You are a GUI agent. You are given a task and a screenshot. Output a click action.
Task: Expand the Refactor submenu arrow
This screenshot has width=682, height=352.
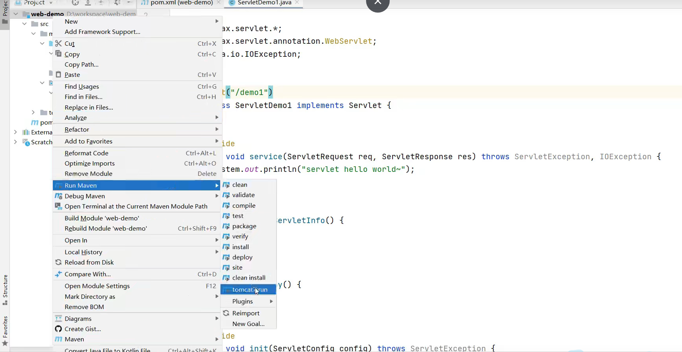(217, 129)
